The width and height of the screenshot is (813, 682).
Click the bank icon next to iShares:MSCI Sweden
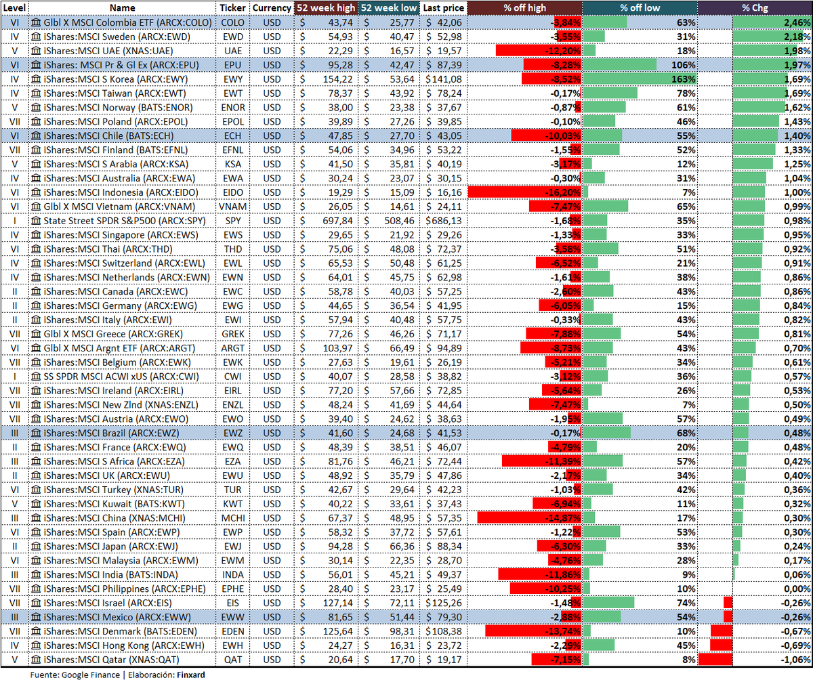coord(36,37)
